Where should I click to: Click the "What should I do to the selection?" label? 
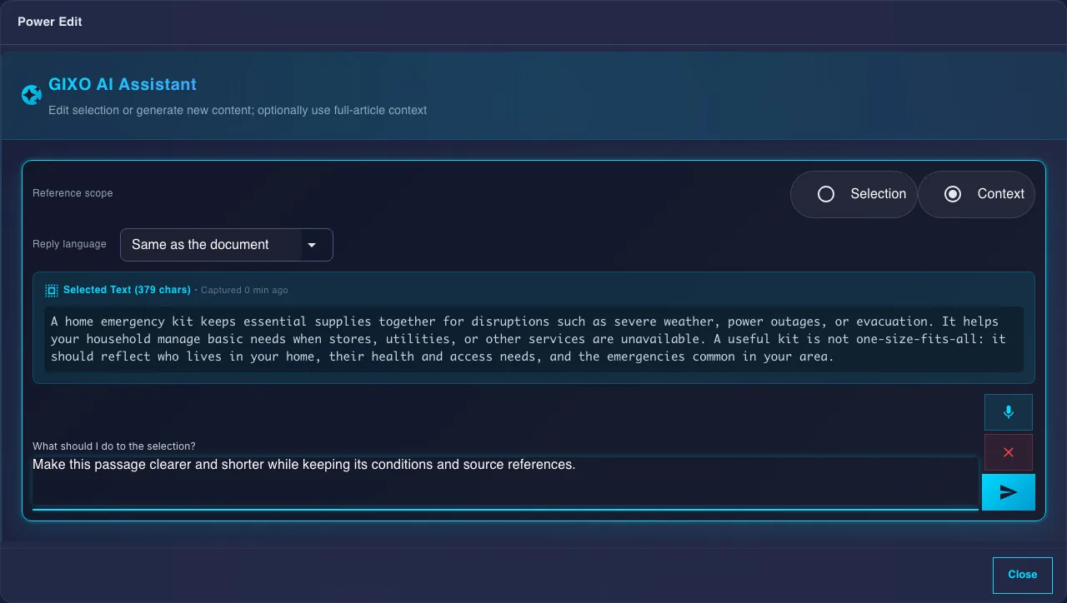[114, 446]
